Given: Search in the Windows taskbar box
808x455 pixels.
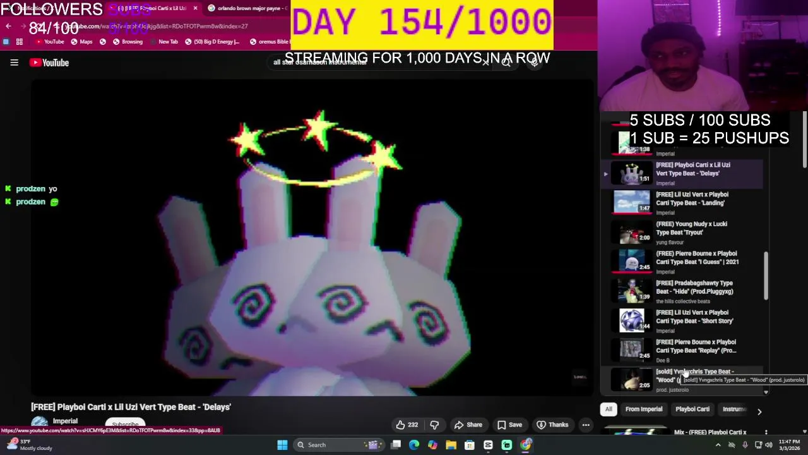Looking at the screenshot, I should click(x=339, y=445).
